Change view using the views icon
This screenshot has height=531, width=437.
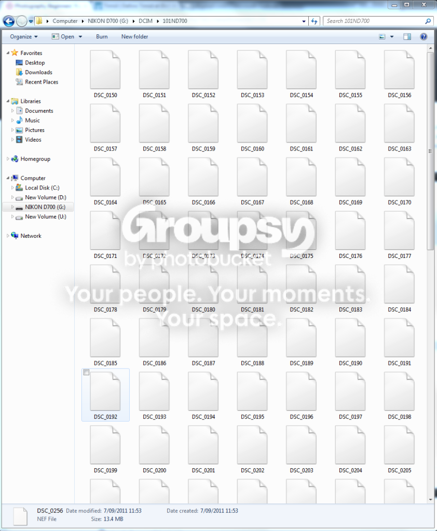382,36
